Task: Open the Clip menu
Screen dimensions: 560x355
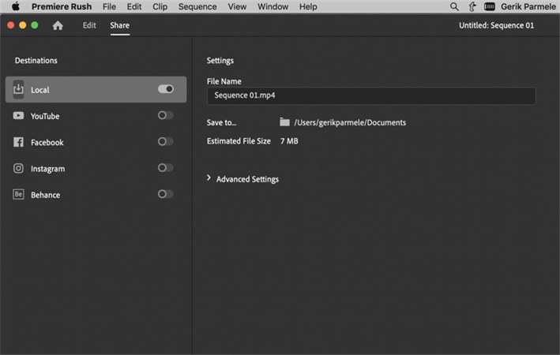Action: pos(160,6)
